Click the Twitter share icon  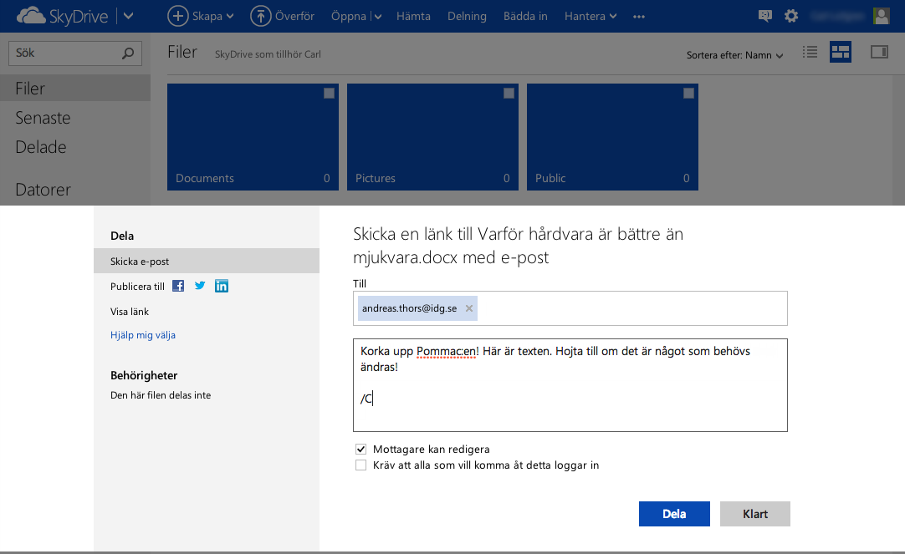[200, 286]
